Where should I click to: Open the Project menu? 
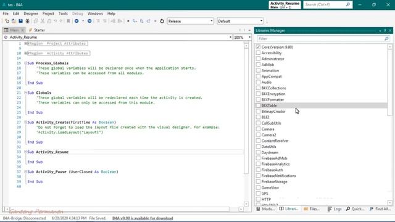[48, 14]
